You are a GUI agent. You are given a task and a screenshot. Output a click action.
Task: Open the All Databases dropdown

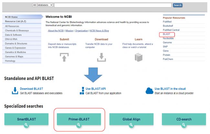43,5
